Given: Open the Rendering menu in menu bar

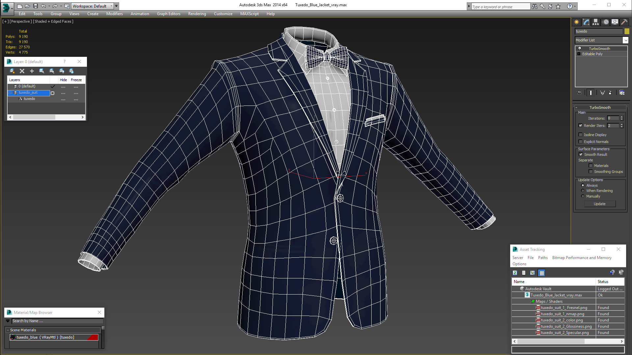Looking at the screenshot, I should [197, 13].
